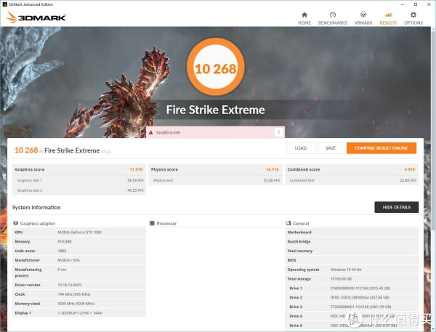Select the North bridge row

[x=352, y=241]
